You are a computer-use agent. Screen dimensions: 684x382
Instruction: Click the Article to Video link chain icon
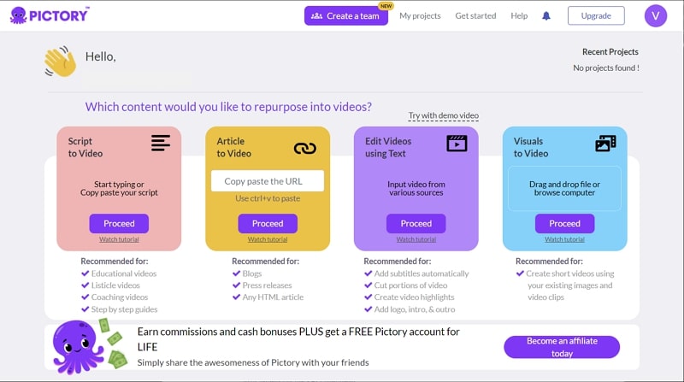[x=305, y=148]
